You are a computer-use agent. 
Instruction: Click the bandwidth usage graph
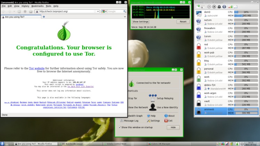[161, 12]
